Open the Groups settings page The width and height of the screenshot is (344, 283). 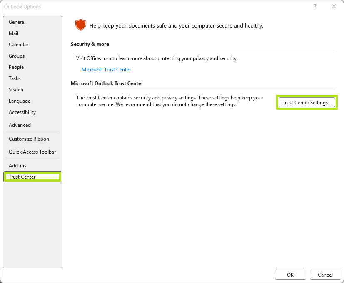[17, 56]
